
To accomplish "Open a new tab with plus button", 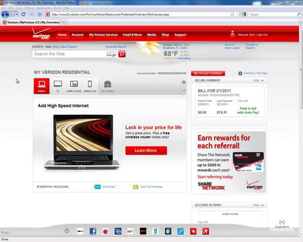I will (x=63, y=22).
